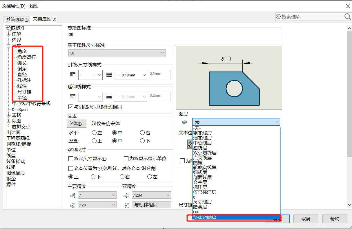The width and height of the screenshot is (352, 229).
Task: Select vertical 下 text alignment in 竖直 row
Action: [142, 141]
